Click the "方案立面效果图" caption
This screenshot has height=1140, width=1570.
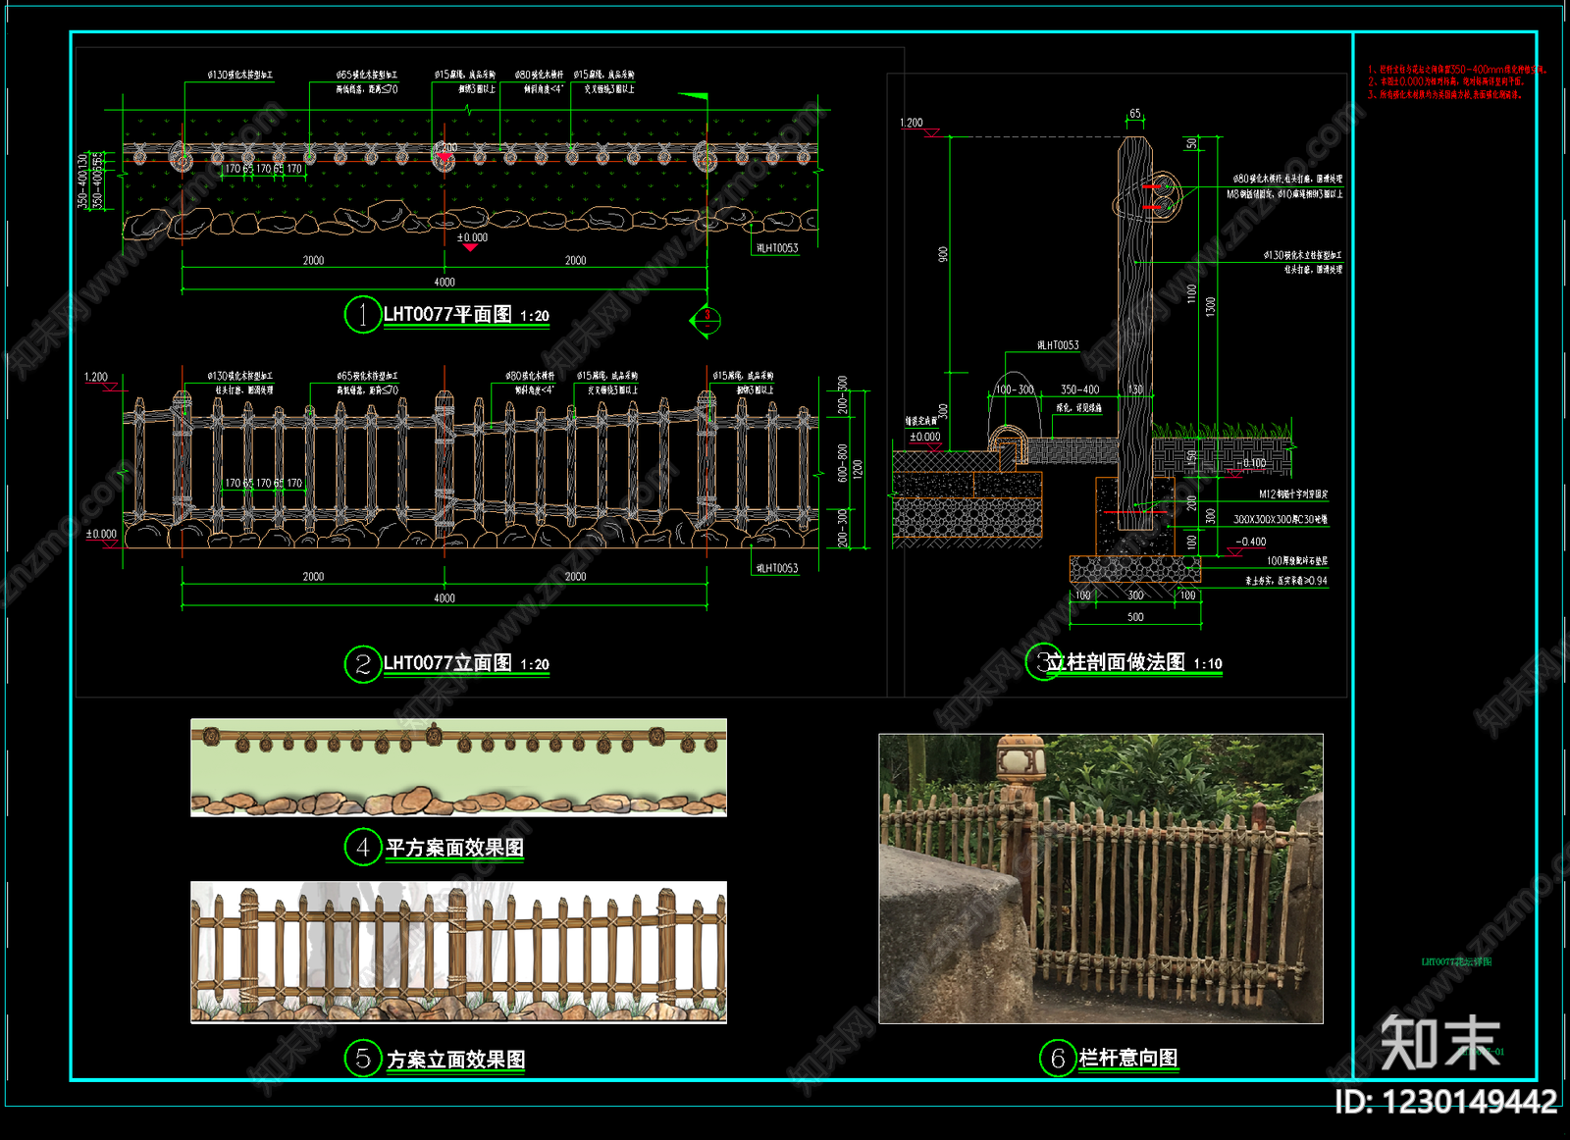coord(455,1060)
